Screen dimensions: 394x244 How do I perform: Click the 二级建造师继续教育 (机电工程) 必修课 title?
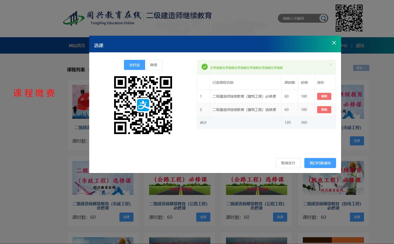[333, 206]
